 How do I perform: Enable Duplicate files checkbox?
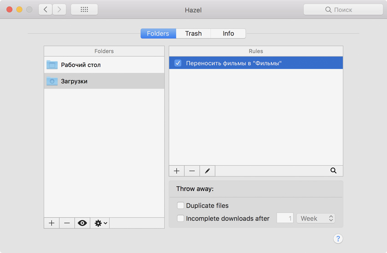[x=181, y=206]
